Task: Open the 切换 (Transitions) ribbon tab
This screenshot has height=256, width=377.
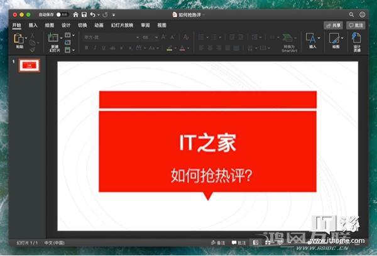Action: (x=82, y=25)
